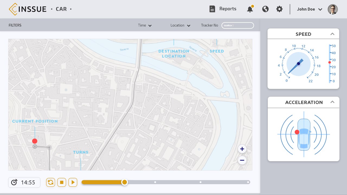Click the gray waypoint ring on route
Viewport: 347px width, 195px height.
pos(35,147)
